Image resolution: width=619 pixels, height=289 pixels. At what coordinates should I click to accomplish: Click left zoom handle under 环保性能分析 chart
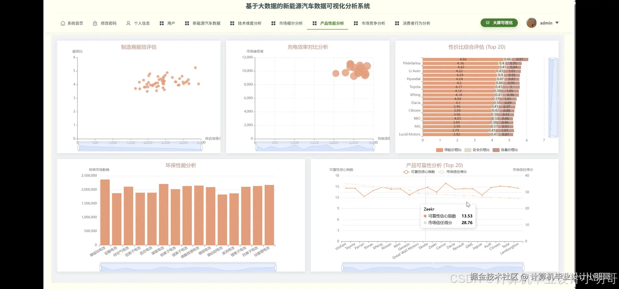[100, 268]
